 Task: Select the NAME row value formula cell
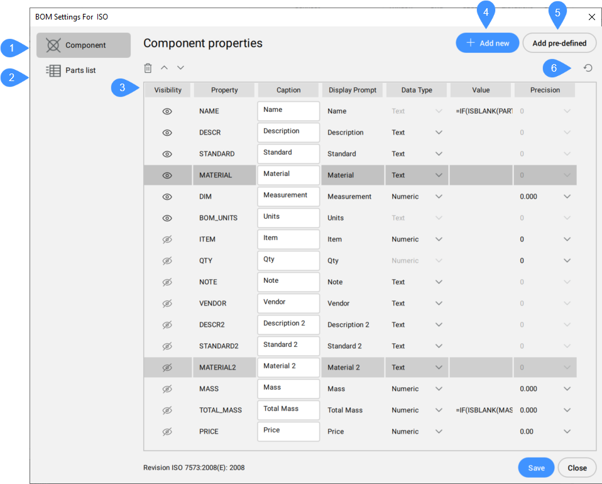(x=481, y=111)
